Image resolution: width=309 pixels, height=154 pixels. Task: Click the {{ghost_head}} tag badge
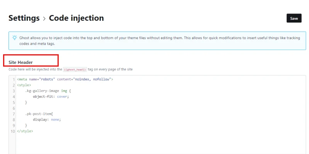75,69
